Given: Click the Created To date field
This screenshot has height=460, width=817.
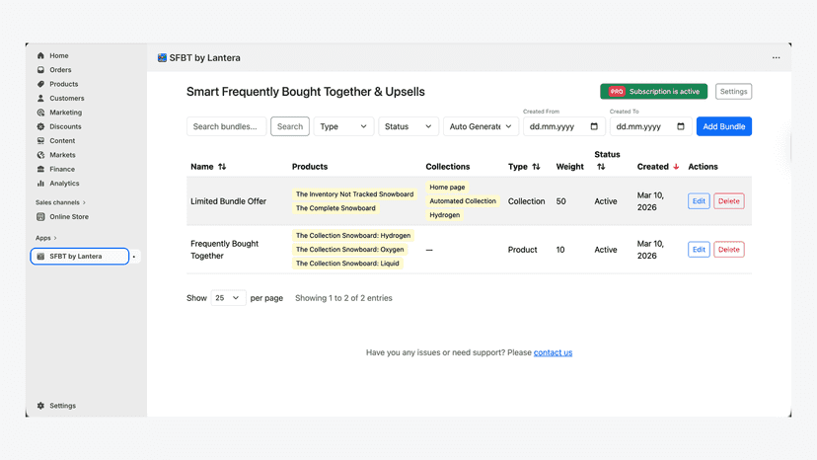Looking at the screenshot, I should [651, 126].
